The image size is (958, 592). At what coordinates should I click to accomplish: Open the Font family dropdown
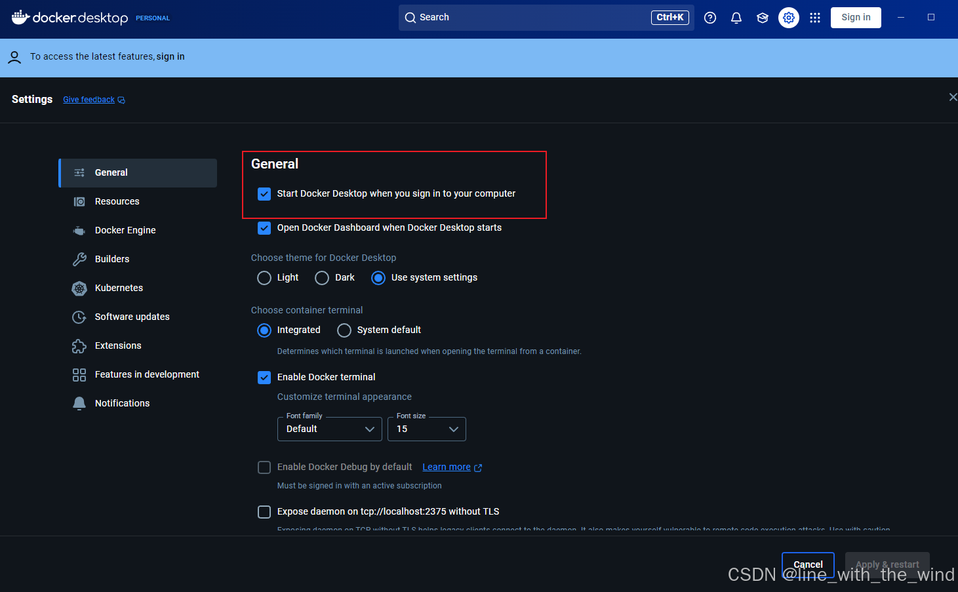click(330, 429)
